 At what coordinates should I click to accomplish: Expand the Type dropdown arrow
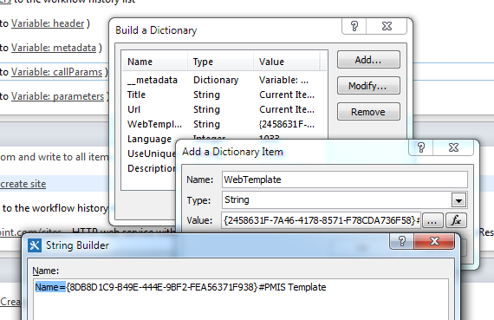coord(458,200)
